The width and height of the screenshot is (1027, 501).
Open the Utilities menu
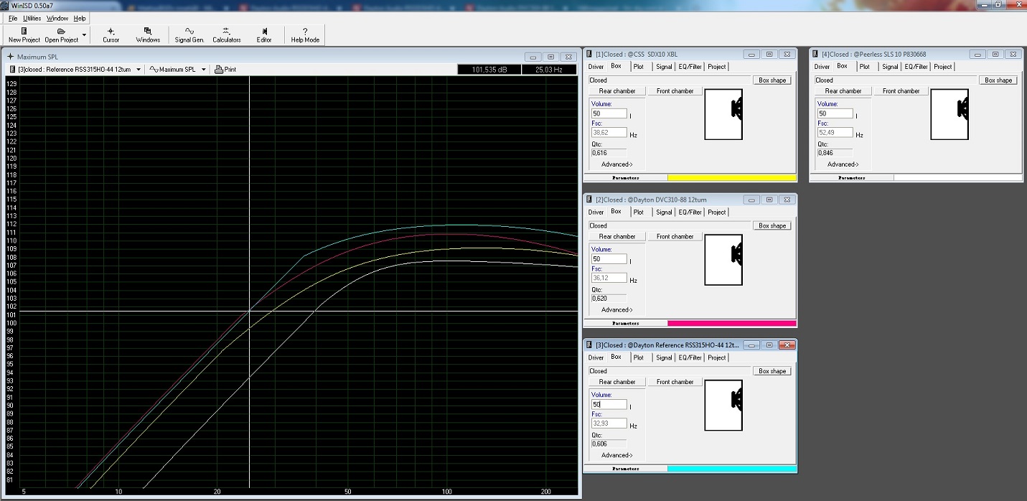[32, 18]
